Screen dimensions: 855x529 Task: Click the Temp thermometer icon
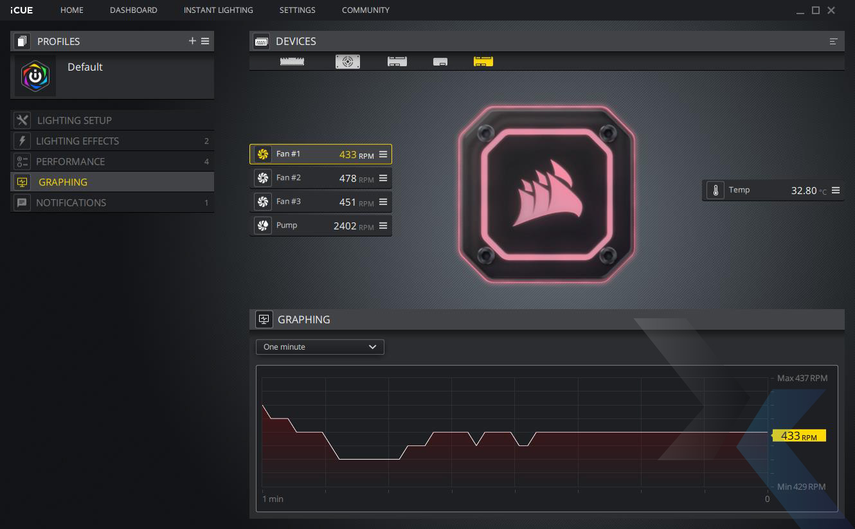click(715, 190)
